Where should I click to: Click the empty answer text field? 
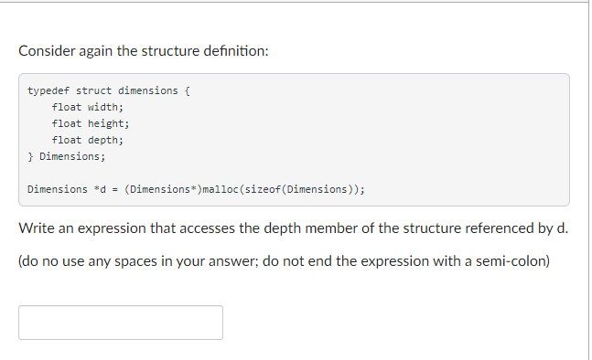(x=121, y=323)
